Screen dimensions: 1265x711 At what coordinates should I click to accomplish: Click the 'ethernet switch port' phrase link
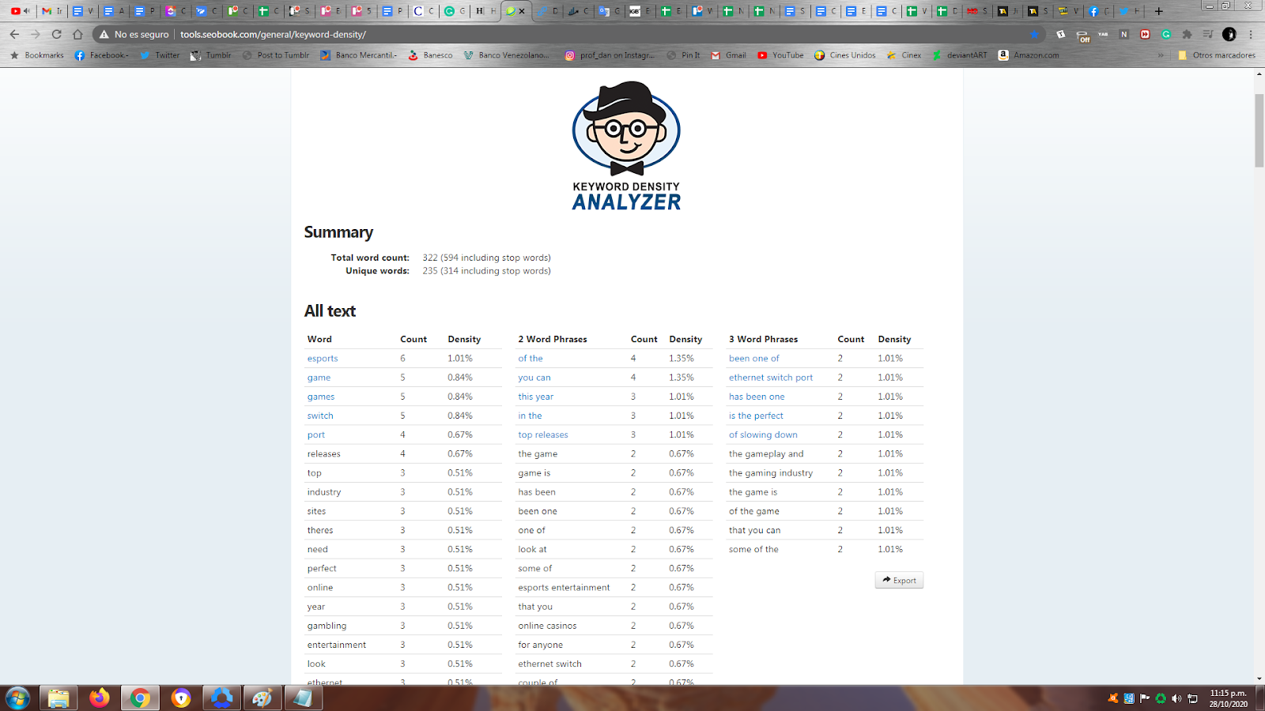(771, 378)
